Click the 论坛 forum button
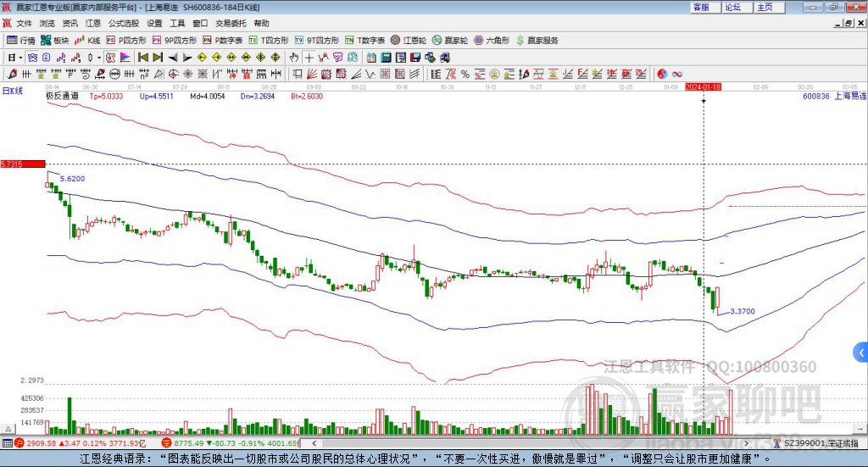 click(732, 7)
